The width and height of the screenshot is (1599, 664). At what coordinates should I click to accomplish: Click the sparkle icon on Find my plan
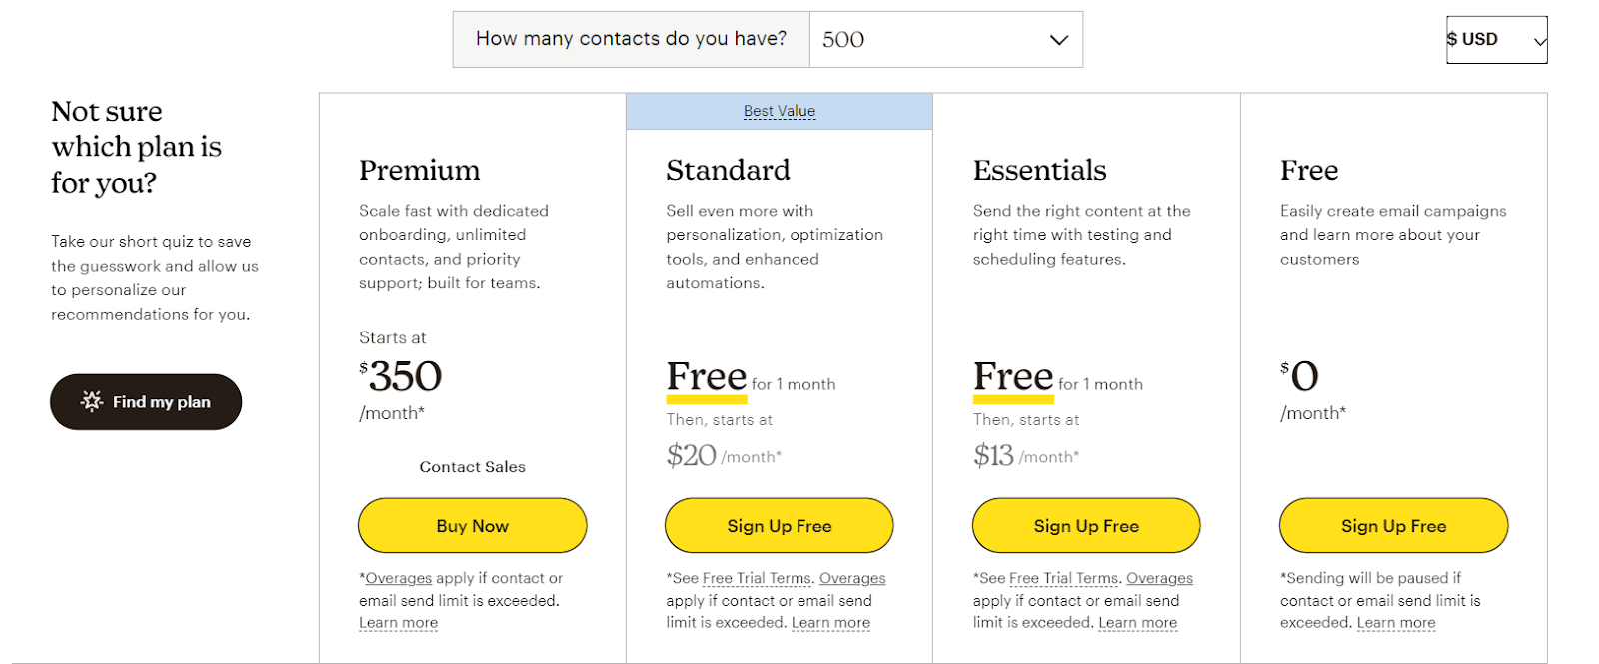92,401
